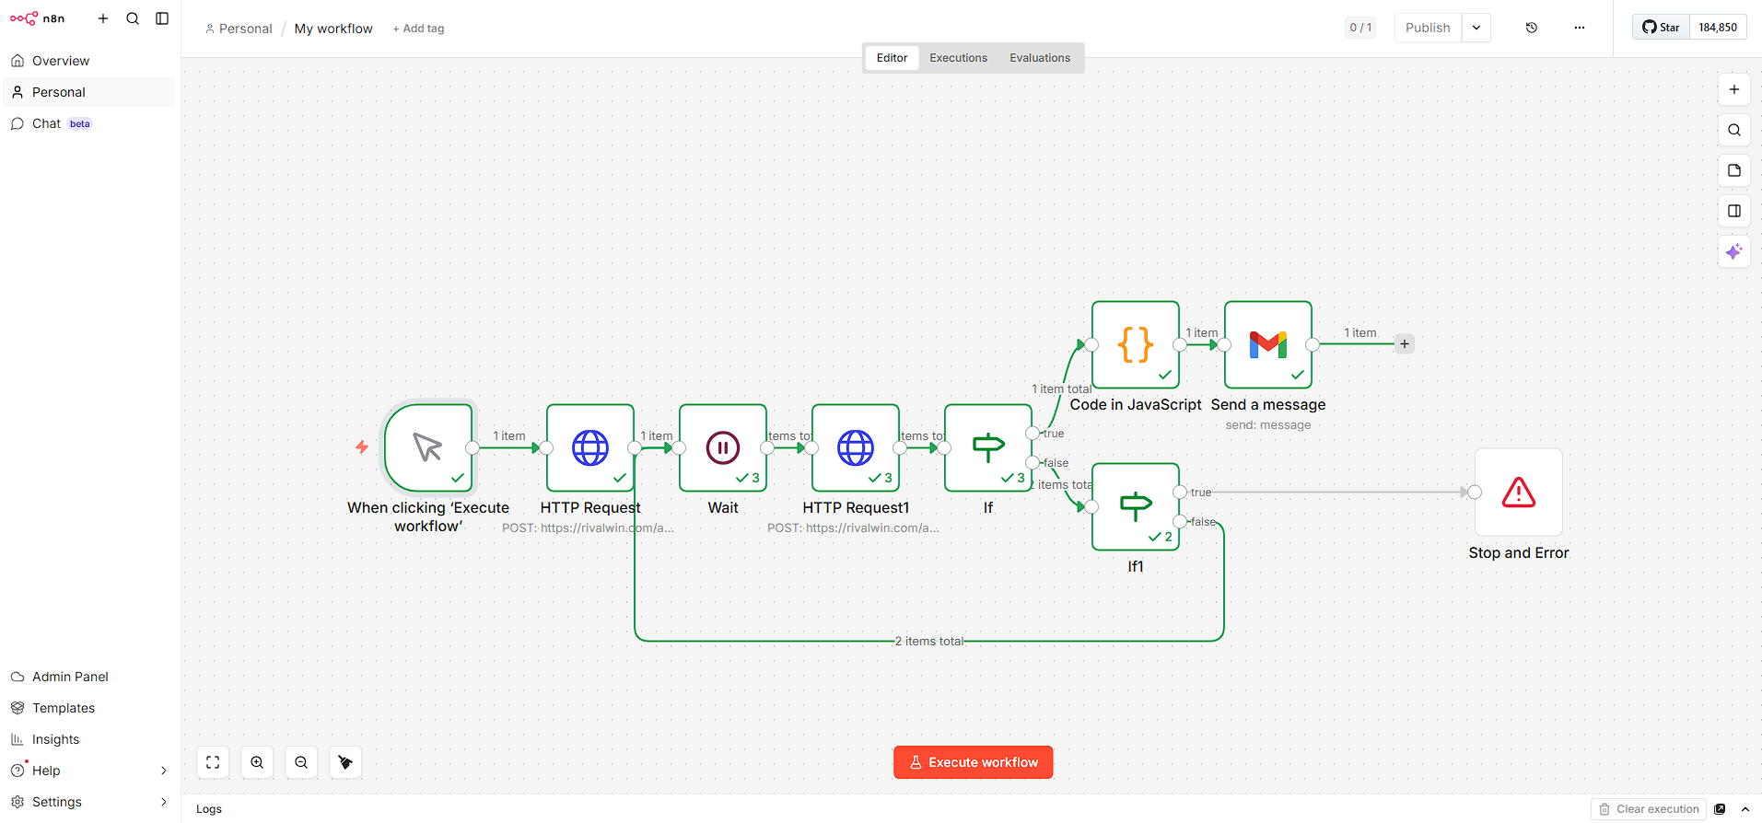
Task: Add a sticky note to canvas
Action: coord(1733,170)
